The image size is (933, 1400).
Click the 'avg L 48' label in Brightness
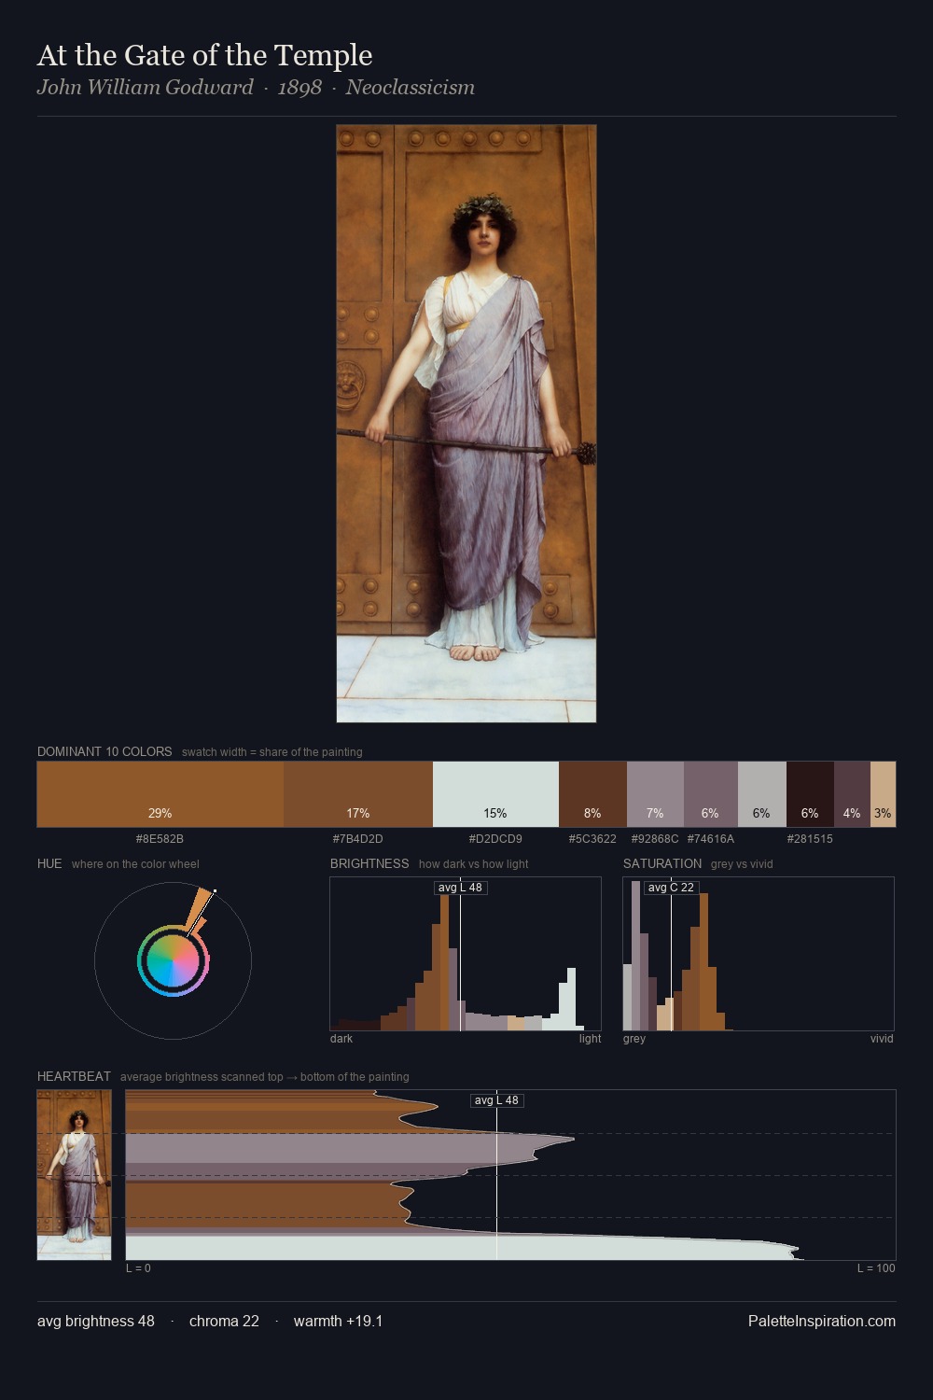461,888
